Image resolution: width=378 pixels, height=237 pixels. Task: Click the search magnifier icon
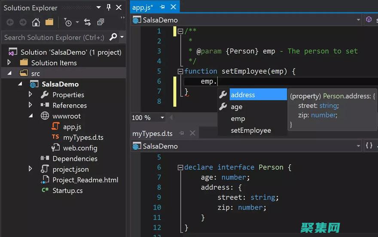click(x=113, y=37)
